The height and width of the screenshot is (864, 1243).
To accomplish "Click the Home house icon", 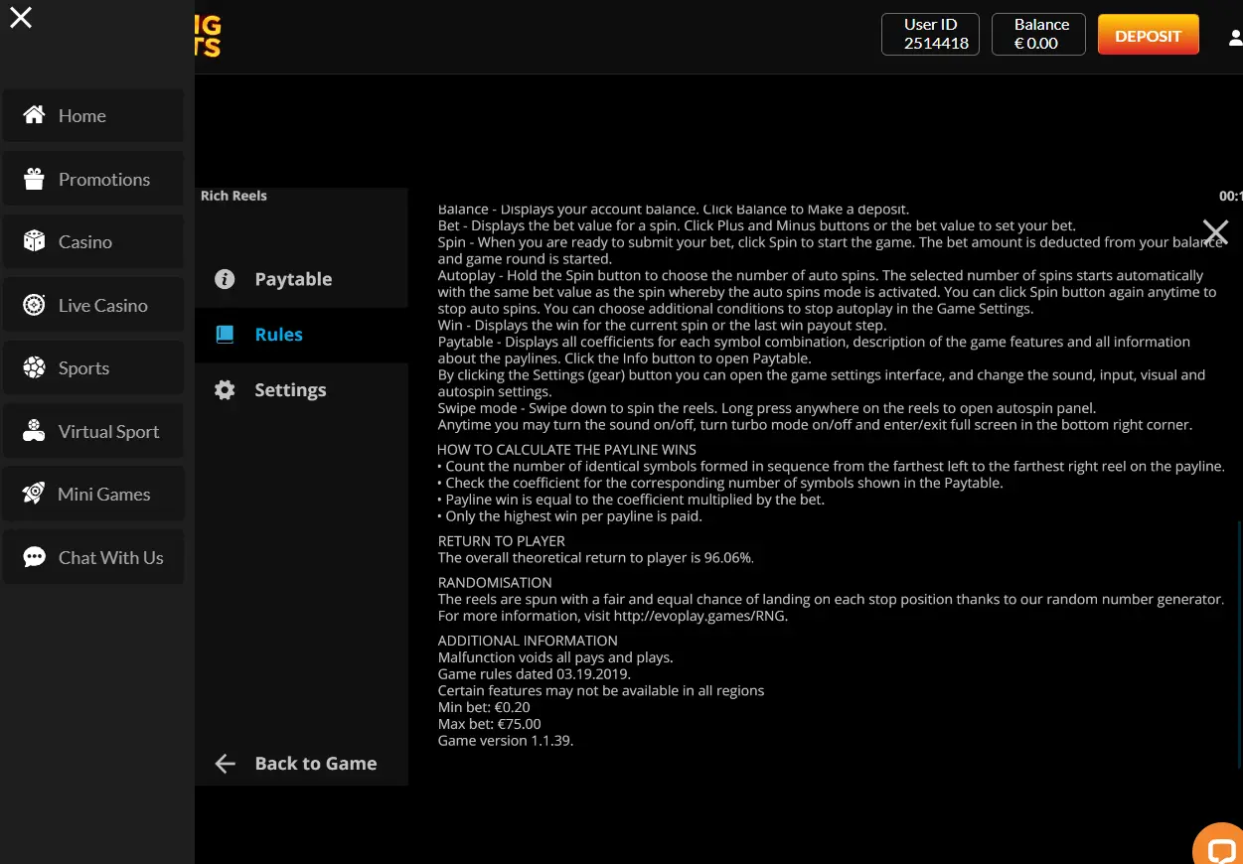I will tap(34, 115).
